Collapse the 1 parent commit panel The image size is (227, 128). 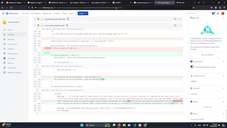pyautogui.click(x=223, y=76)
